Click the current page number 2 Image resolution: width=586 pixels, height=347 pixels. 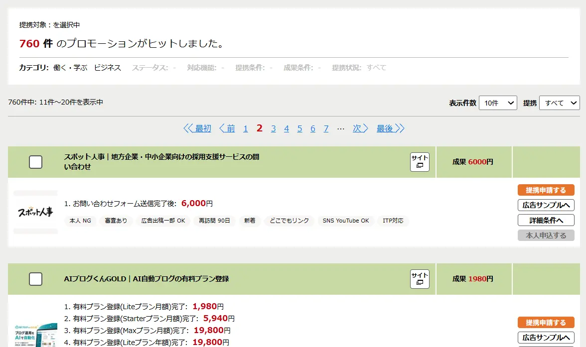point(259,128)
